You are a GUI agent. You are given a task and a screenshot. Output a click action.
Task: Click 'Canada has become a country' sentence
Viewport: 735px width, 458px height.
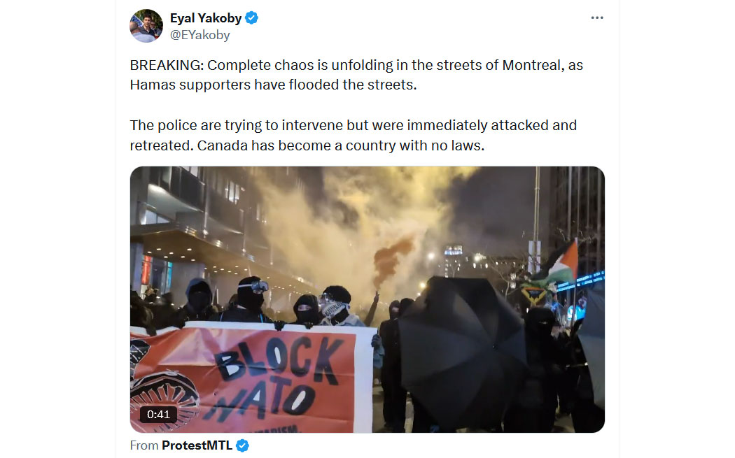click(341, 145)
